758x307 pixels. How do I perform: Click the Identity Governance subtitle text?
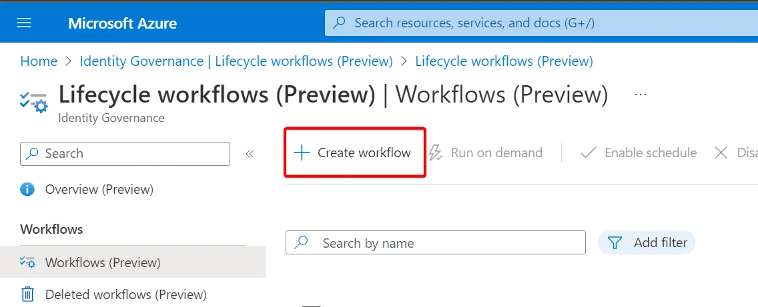coord(111,118)
